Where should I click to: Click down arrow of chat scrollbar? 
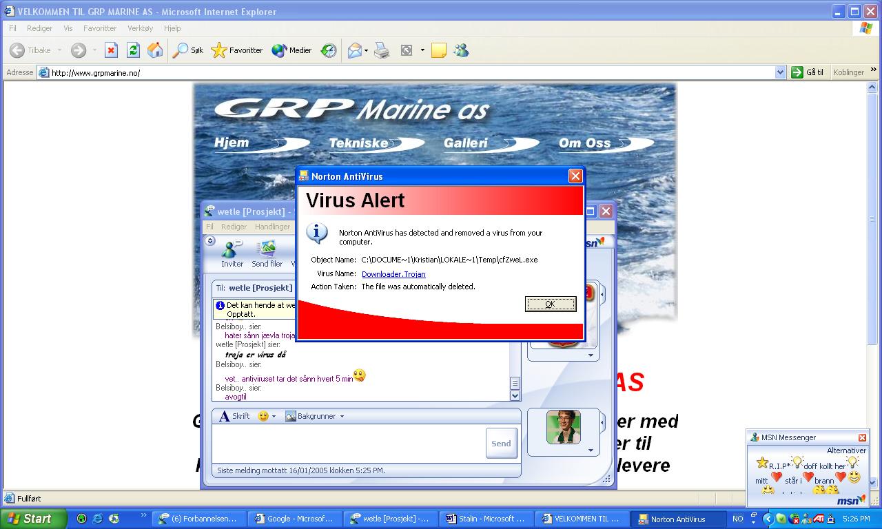pyautogui.click(x=515, y=395)
